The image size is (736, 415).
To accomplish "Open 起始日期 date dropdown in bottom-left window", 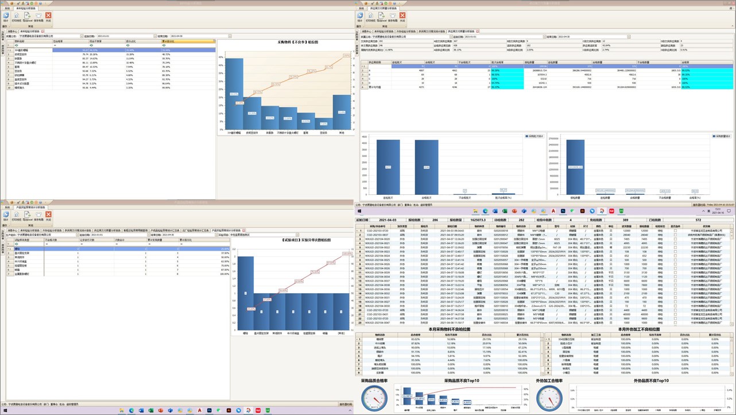I will tap(148, 235).
